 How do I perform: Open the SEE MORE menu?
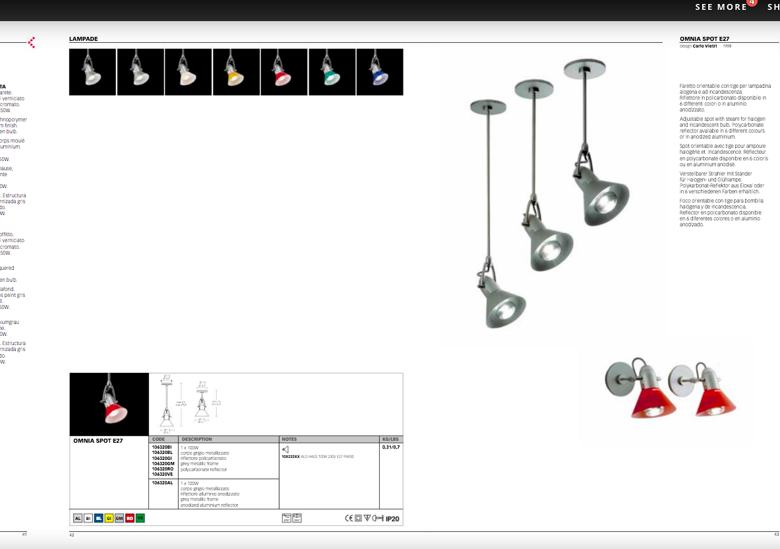tap(721, 7)
